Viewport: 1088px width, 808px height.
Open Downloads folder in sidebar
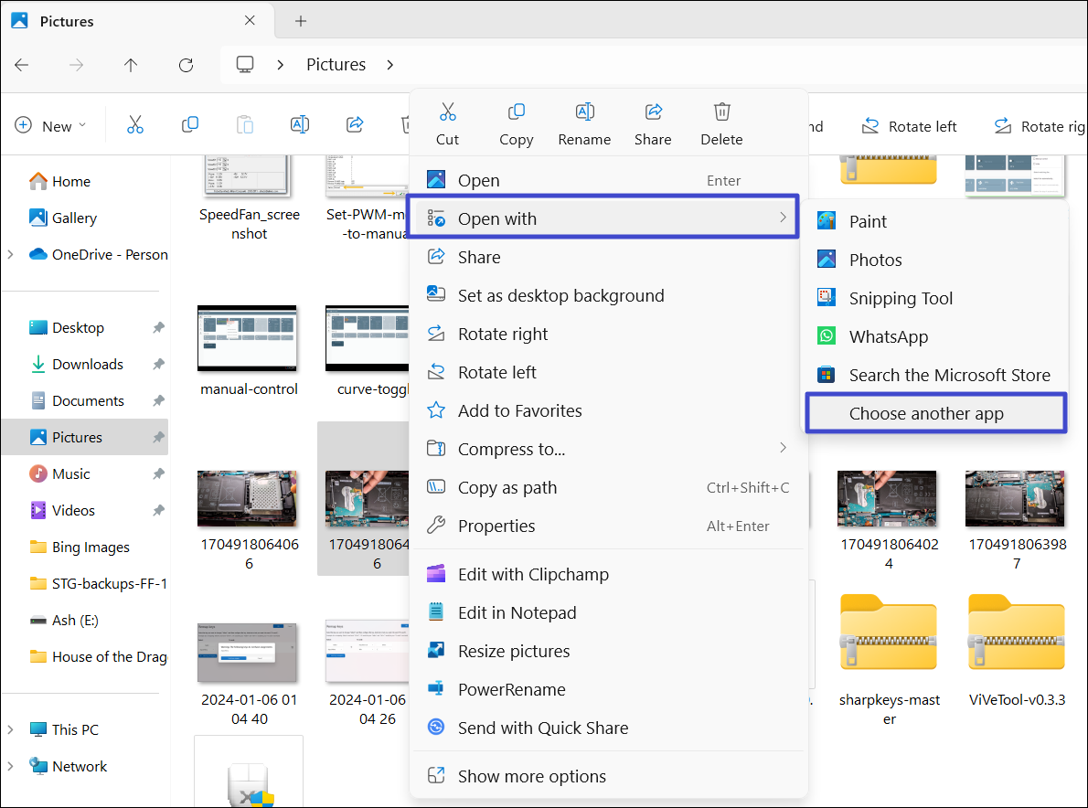point(87,364)
